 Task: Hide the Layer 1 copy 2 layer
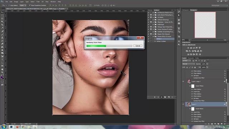(x=183, y=81)
